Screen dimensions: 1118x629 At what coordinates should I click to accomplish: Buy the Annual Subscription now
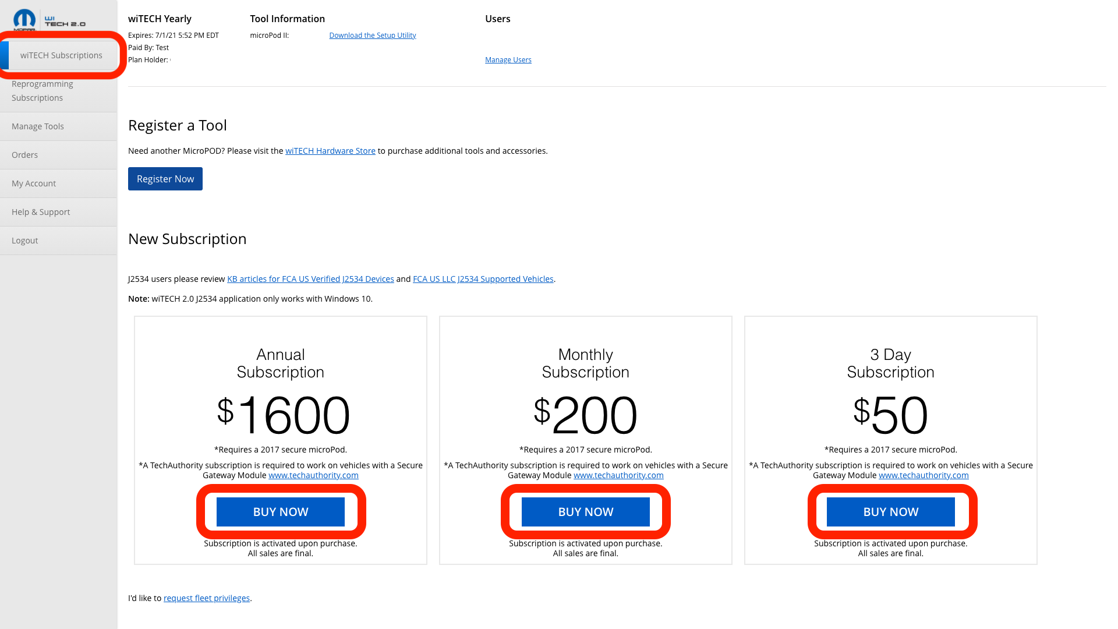click(281, 512)
